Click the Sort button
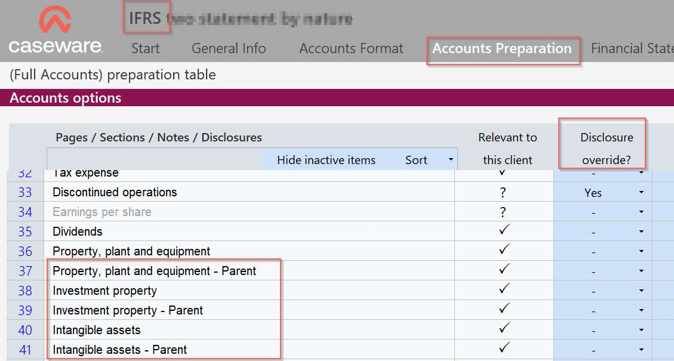 pos(416,160)
